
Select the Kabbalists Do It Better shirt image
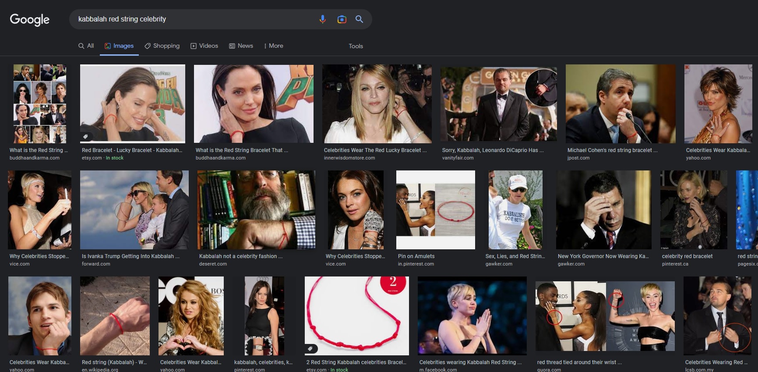(x=515, y=210)
